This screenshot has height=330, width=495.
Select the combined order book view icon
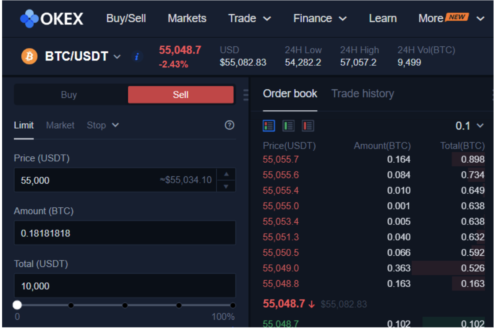pos(268,126)
